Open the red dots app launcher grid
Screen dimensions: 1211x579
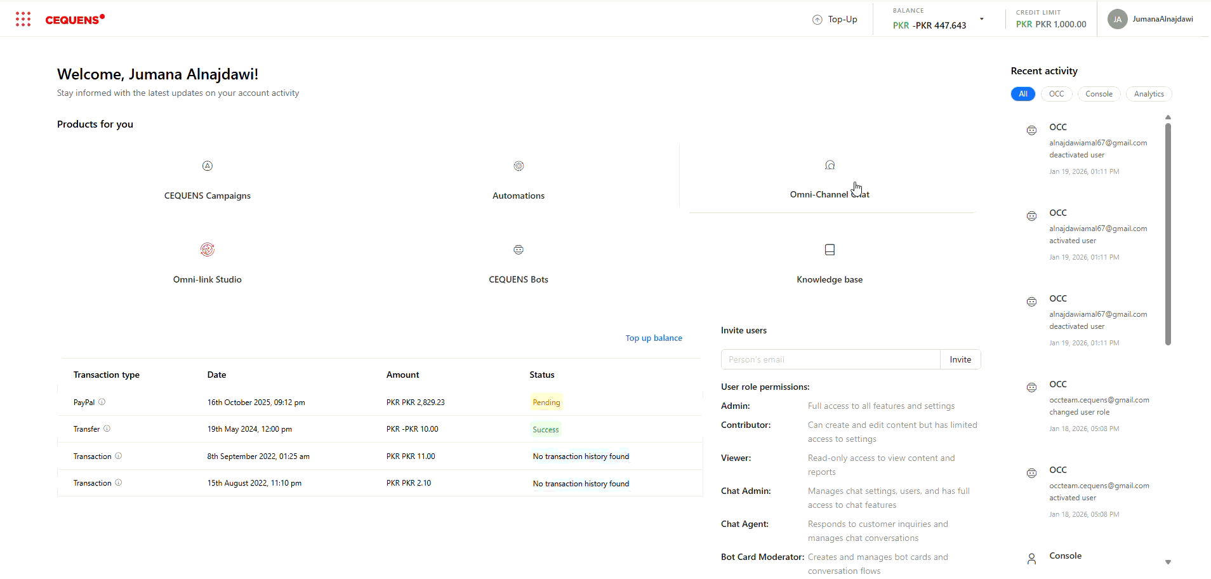(x=23, y=19)
